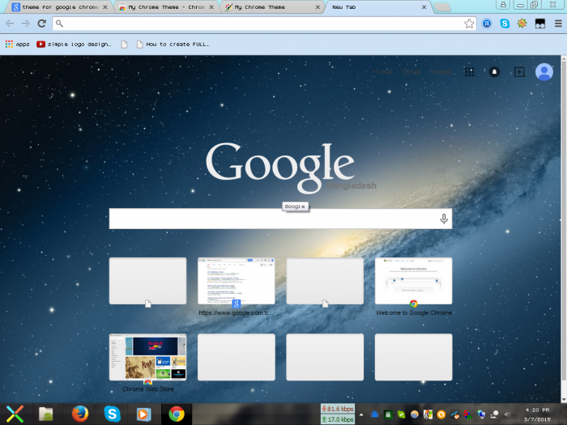The height and width of the screenshot is (425, 567).
Task: Open the orange avast tray icon
Action: coord(441,414)
